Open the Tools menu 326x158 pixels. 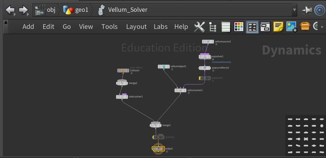(110, 27)
